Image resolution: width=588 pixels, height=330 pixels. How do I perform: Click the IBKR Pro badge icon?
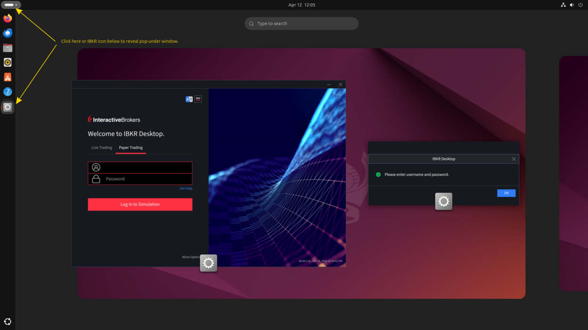point(198,99)
